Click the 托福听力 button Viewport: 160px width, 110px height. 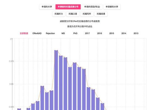pyautogui.click(x=59, y=14)
